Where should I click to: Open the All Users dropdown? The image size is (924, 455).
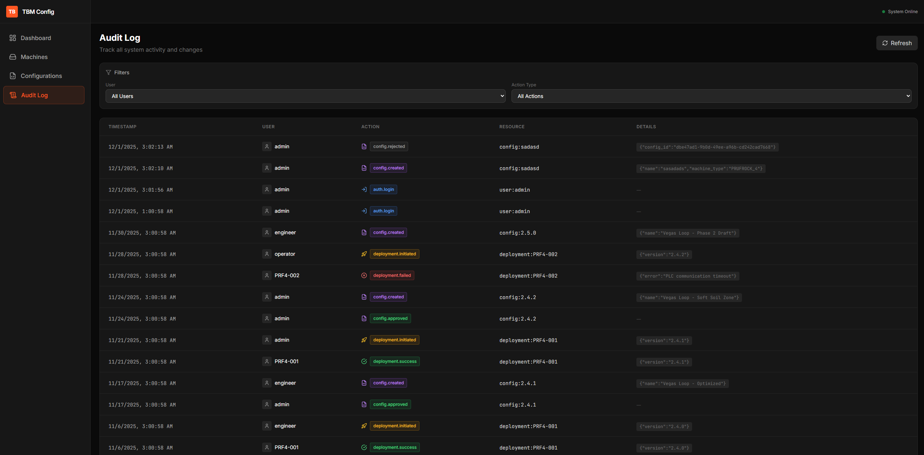point(305,96)
